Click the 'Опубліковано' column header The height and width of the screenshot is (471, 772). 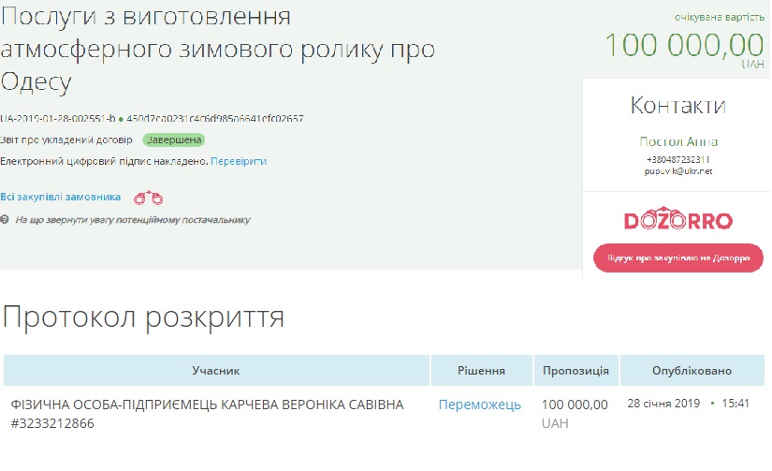(x=692, y=371)
